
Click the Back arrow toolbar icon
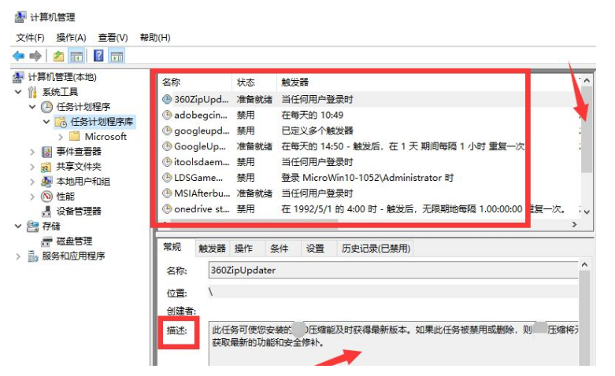point(18,56)
